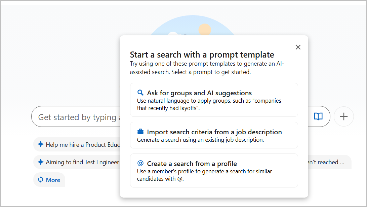Click the suggestion chip ending in "n't reached ..."
This screenshot has height=207, width=367.
(x=330, y=162)
